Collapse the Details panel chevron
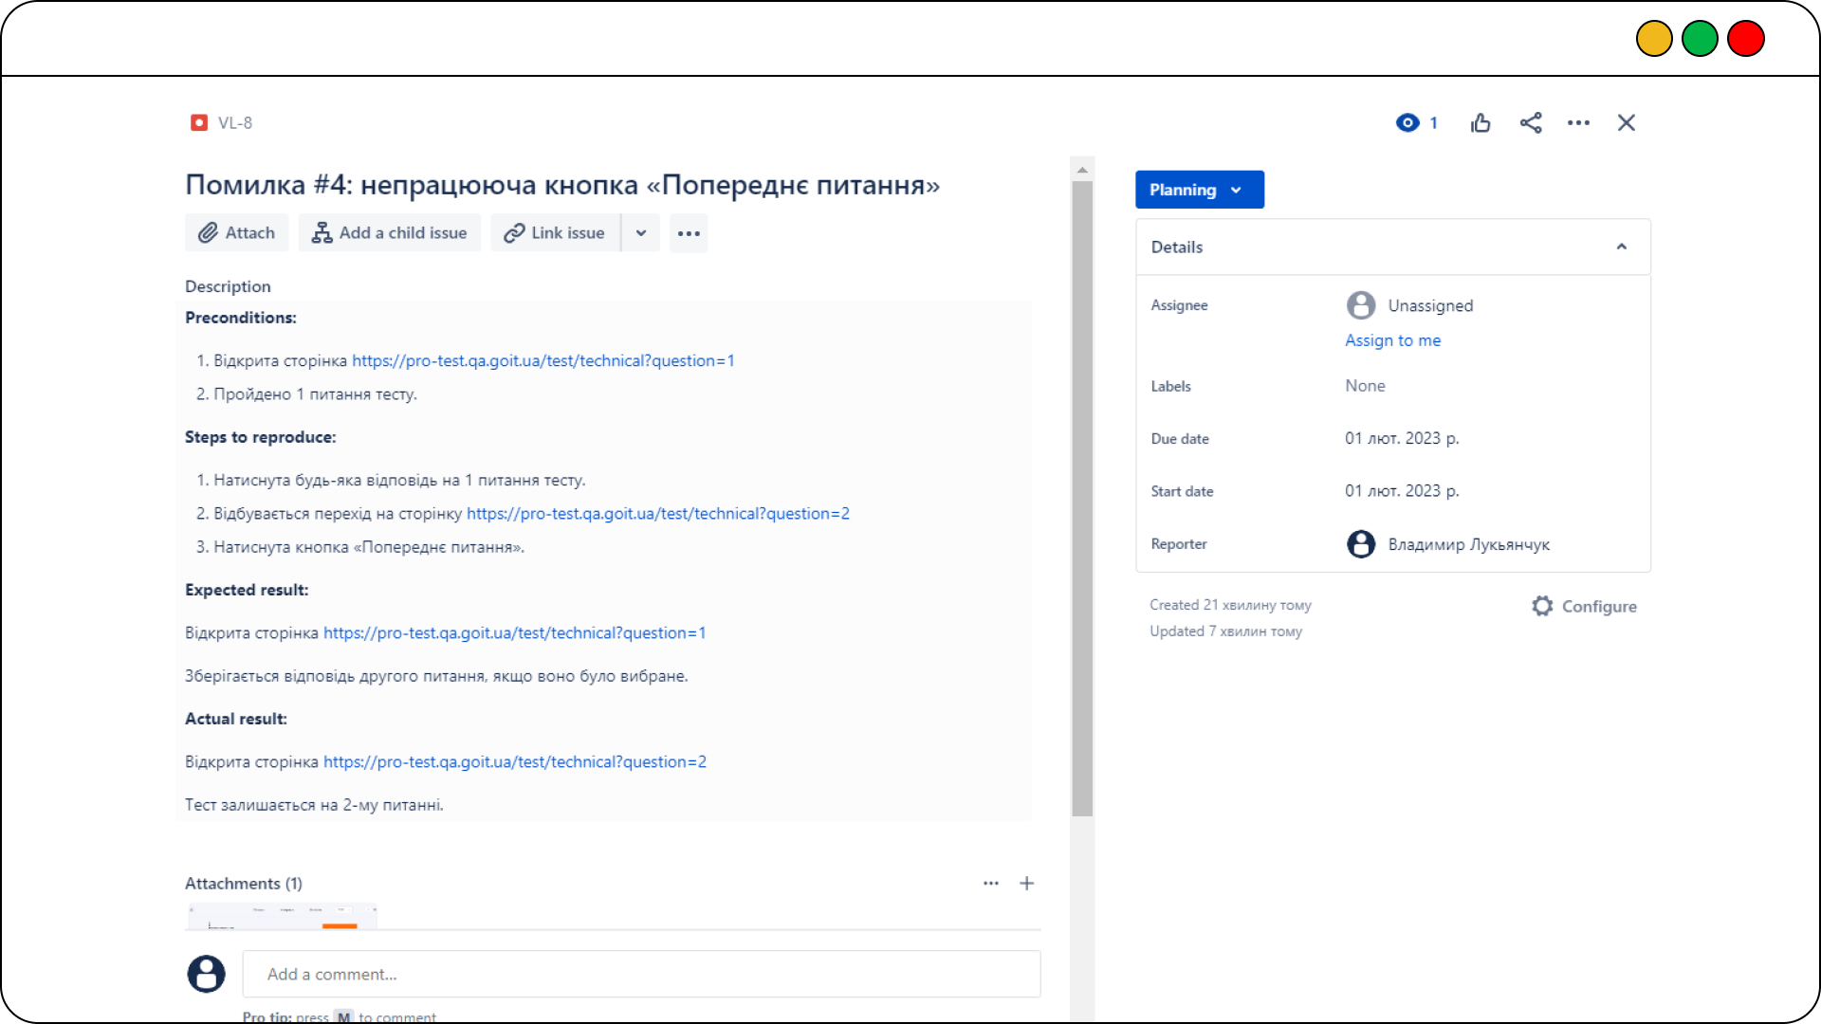The image size is (1821, 1024). pos(1622,247)
